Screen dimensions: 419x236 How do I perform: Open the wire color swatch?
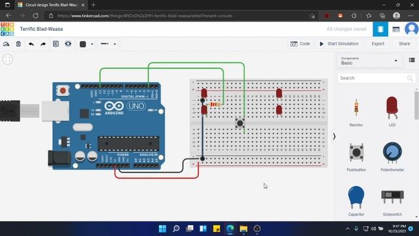click(x=83, y=44)
